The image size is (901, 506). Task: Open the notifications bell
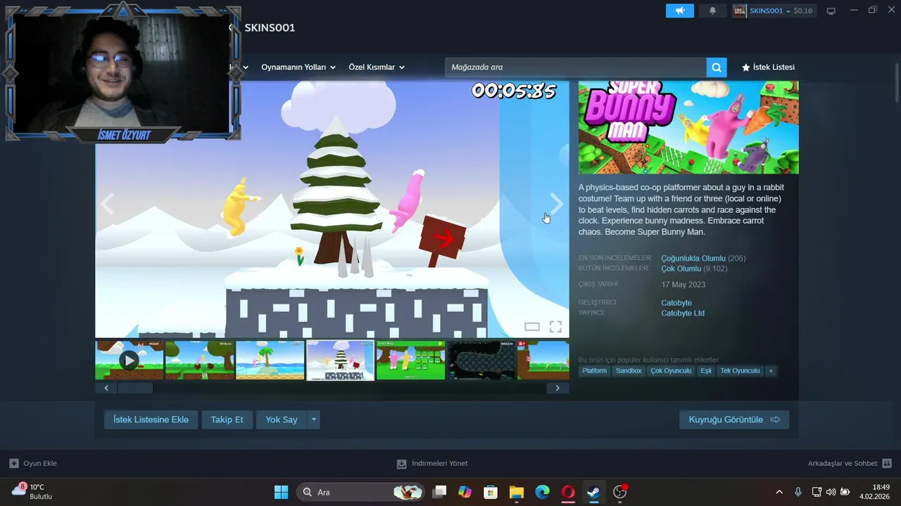click(712, 11)
